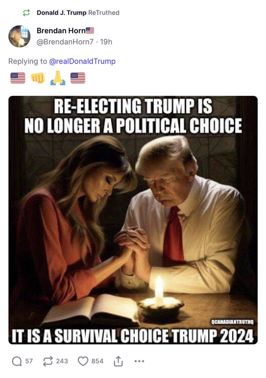The width and height of the screenshot is (266, 378).
Task: Click the Donald J. Trump ReTruthed name
Action: click(x=61, y=13)
